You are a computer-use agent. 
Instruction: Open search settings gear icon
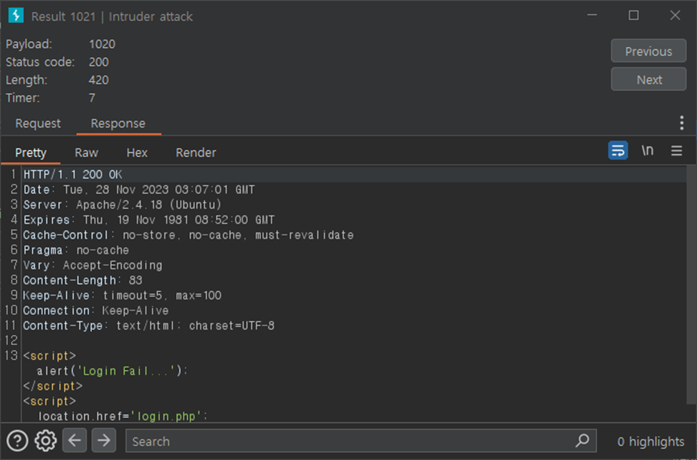[45, 441]
